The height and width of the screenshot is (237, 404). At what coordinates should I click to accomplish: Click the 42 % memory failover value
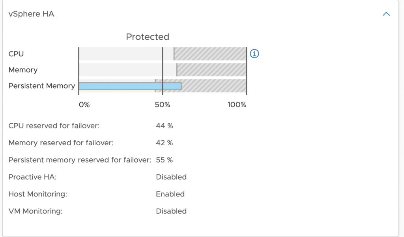(165, 143)
